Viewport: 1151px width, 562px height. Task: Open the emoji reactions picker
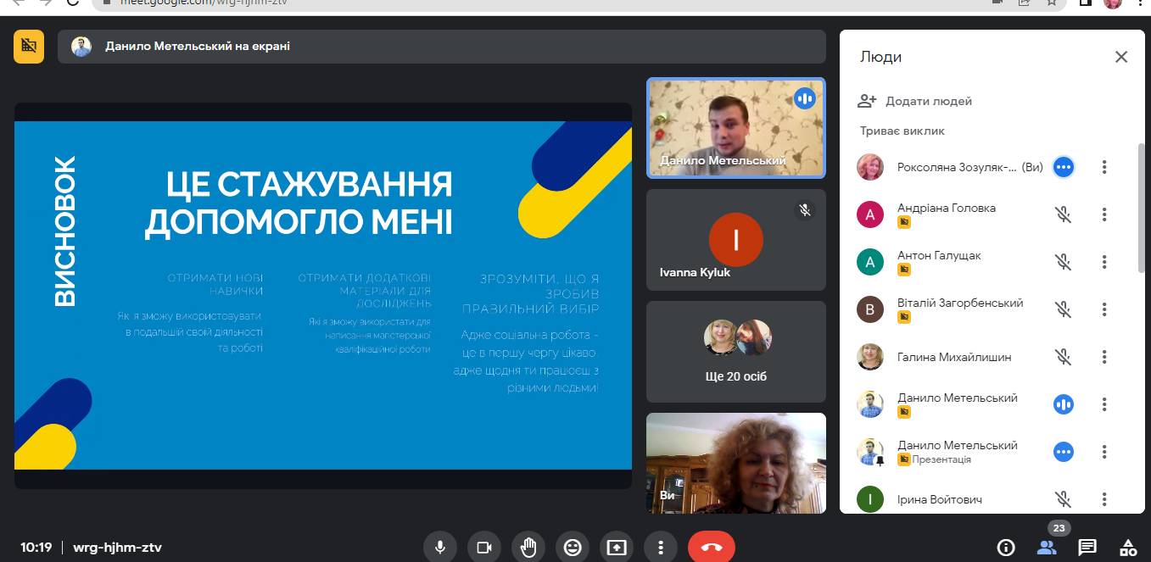pyautogui.click(x=573, y=548)
